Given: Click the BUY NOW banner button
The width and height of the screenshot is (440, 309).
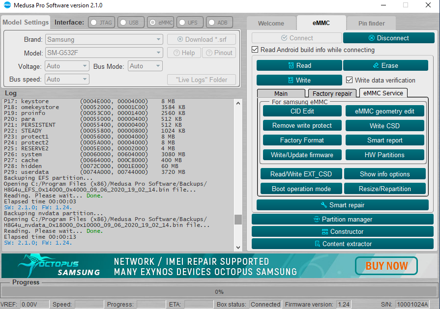Looking at the screenshot, I should (386, 266).
